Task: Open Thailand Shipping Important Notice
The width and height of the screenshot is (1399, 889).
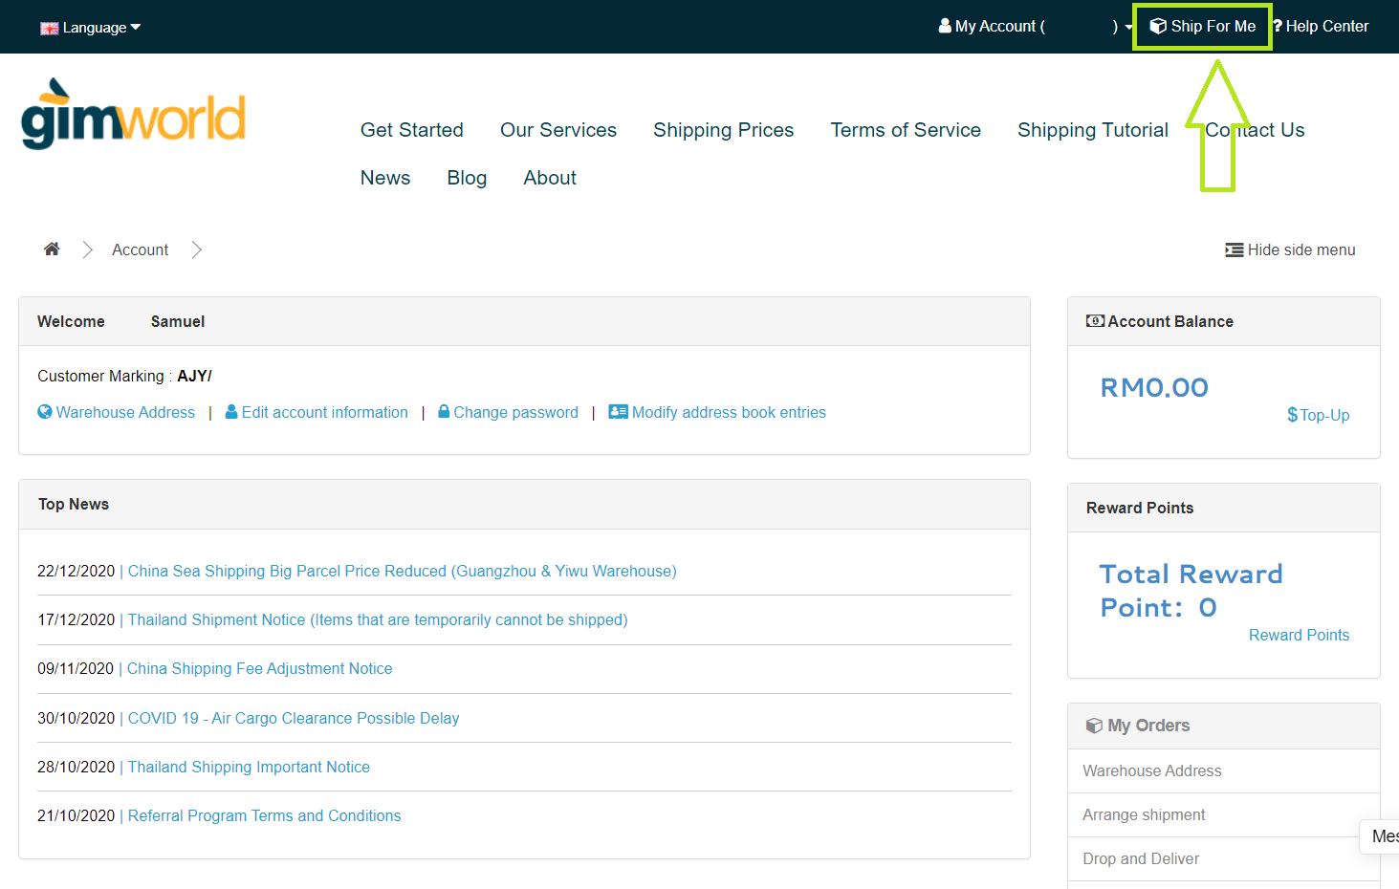Action: [249, 767]
